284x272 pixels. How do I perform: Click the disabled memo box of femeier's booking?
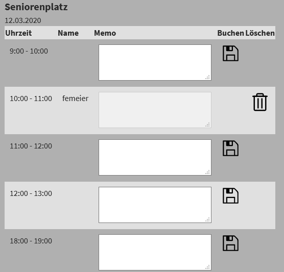[x=155, y=110]
